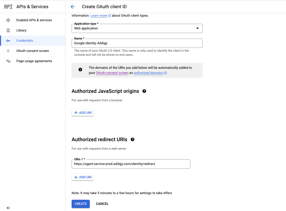Click ADD URI label under JavaScript origins
The image size is (286, 211).
pyautogui.click(x=85, y=113)
